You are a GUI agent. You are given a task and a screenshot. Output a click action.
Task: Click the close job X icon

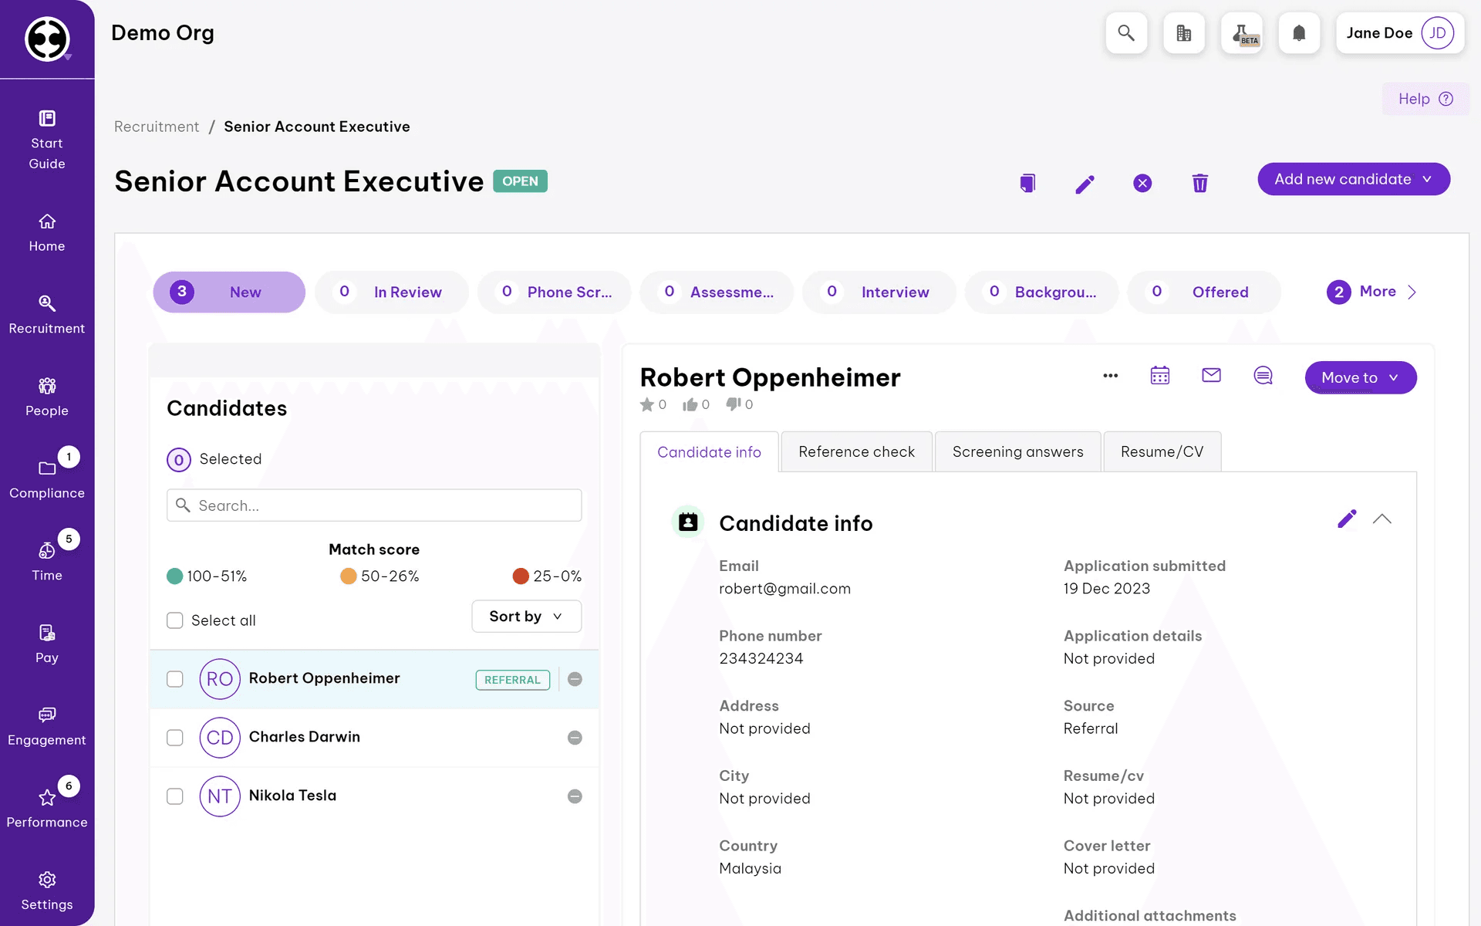[1142, 183]
